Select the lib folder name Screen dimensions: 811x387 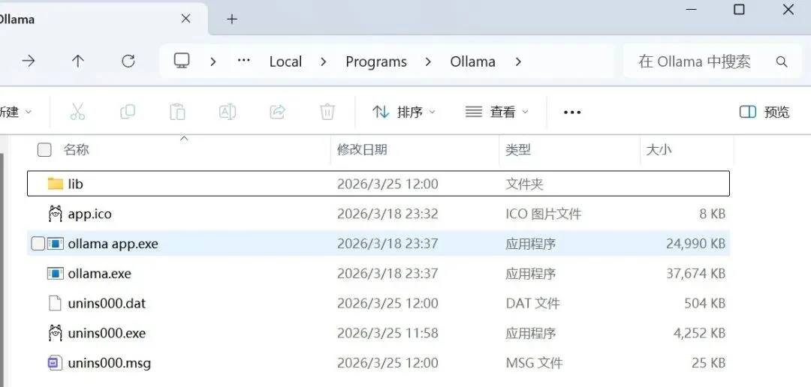[76, 184]
